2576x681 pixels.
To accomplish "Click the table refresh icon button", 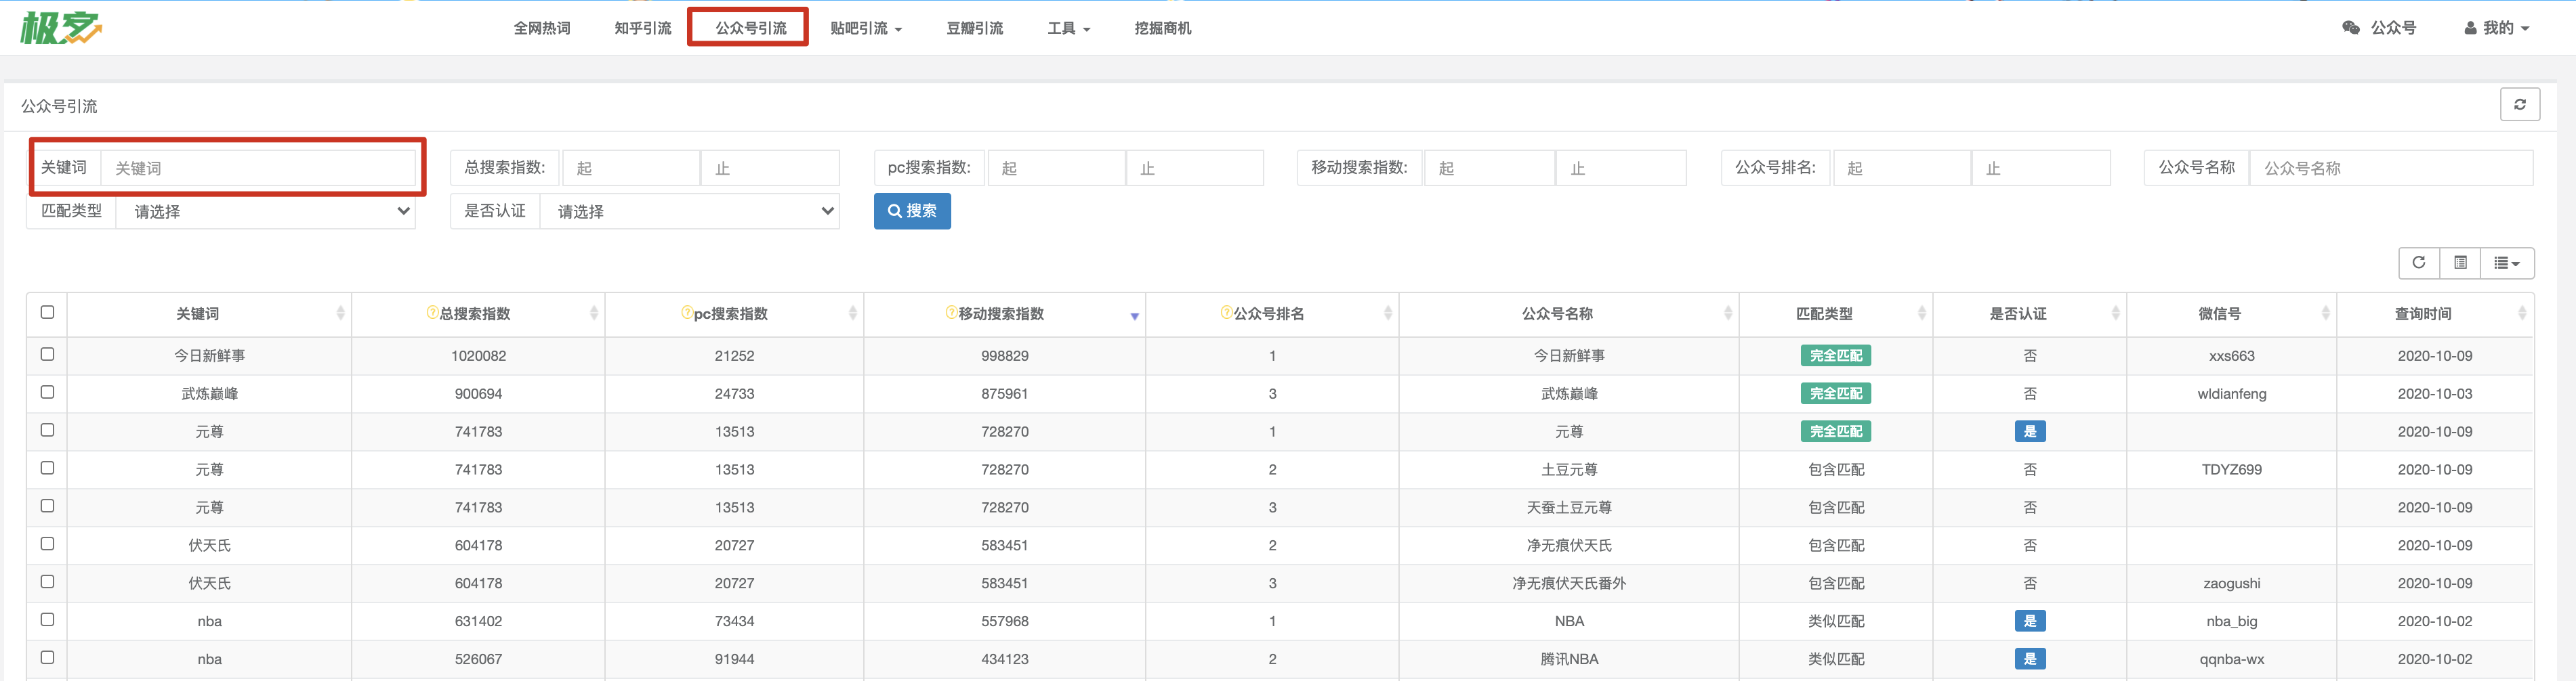I will (x=2418, y=263).
